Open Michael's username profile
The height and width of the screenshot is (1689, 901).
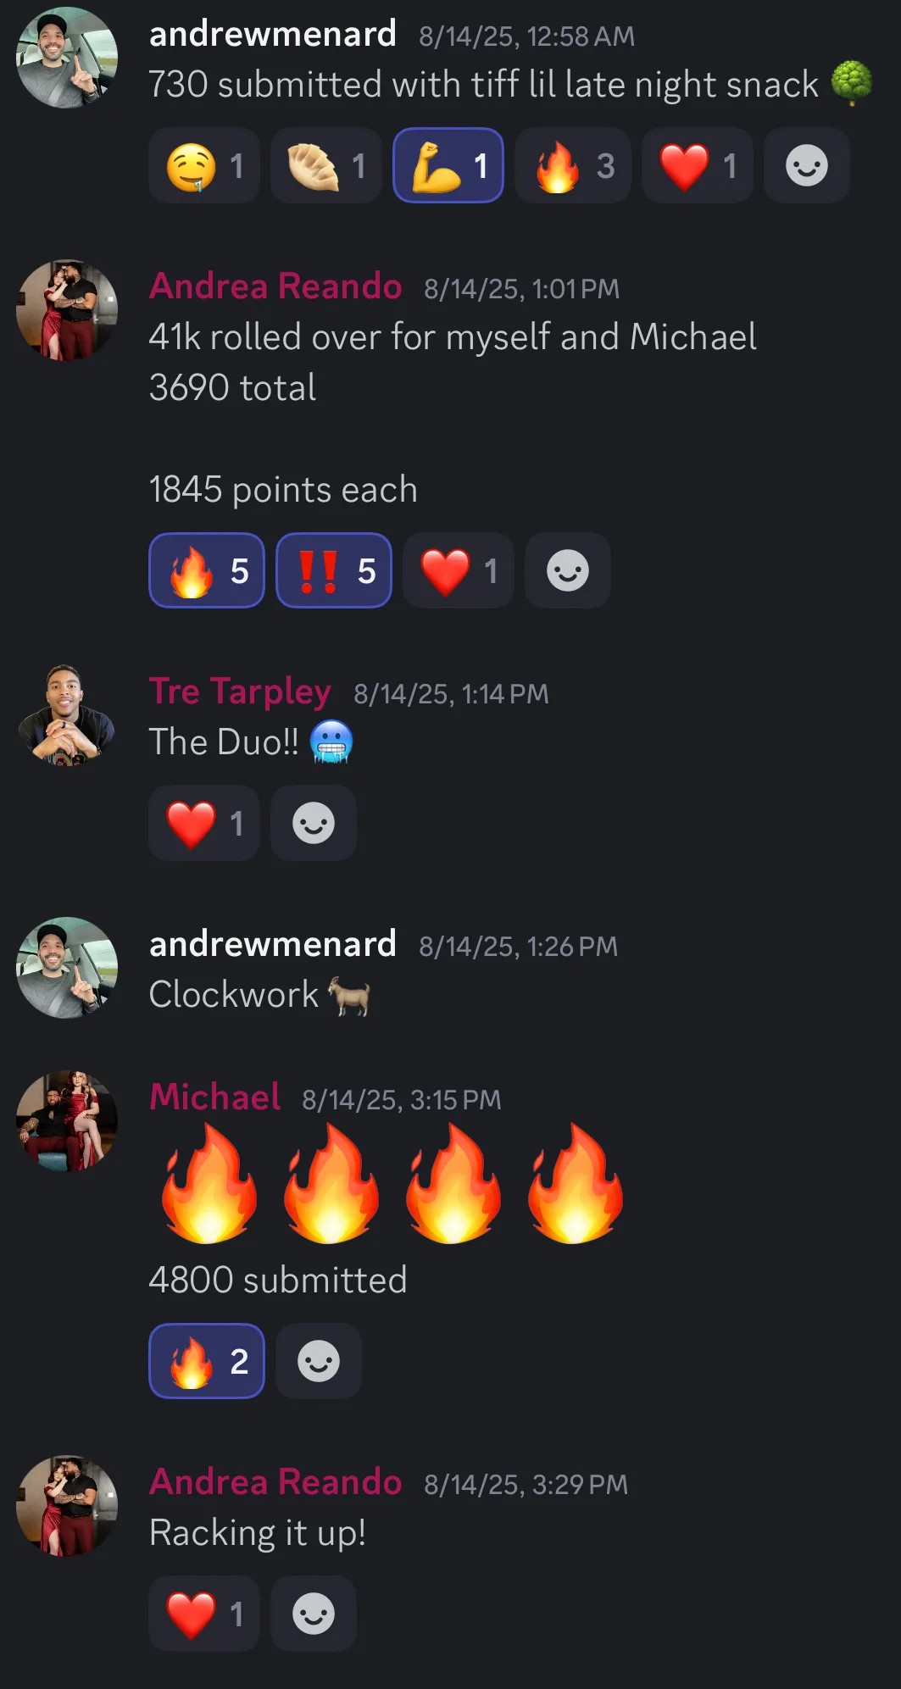point(215,1097)
